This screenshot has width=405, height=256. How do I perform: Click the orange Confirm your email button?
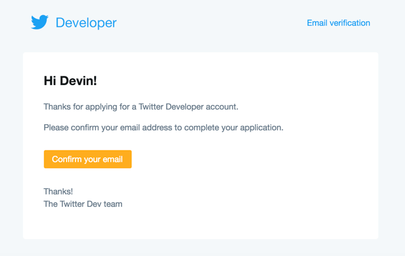tap(88, 159)
